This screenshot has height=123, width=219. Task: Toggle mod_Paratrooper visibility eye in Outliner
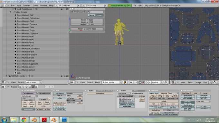coord(62,9)
